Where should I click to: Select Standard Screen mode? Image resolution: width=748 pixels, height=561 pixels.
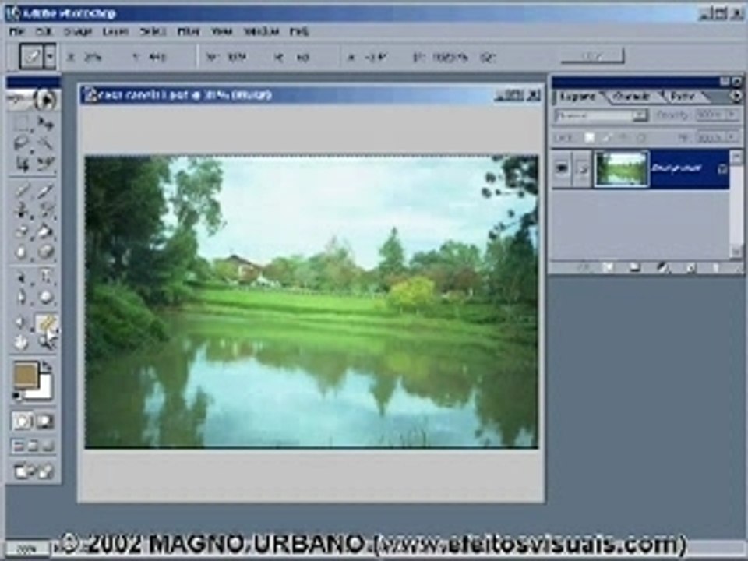point(18,446)
